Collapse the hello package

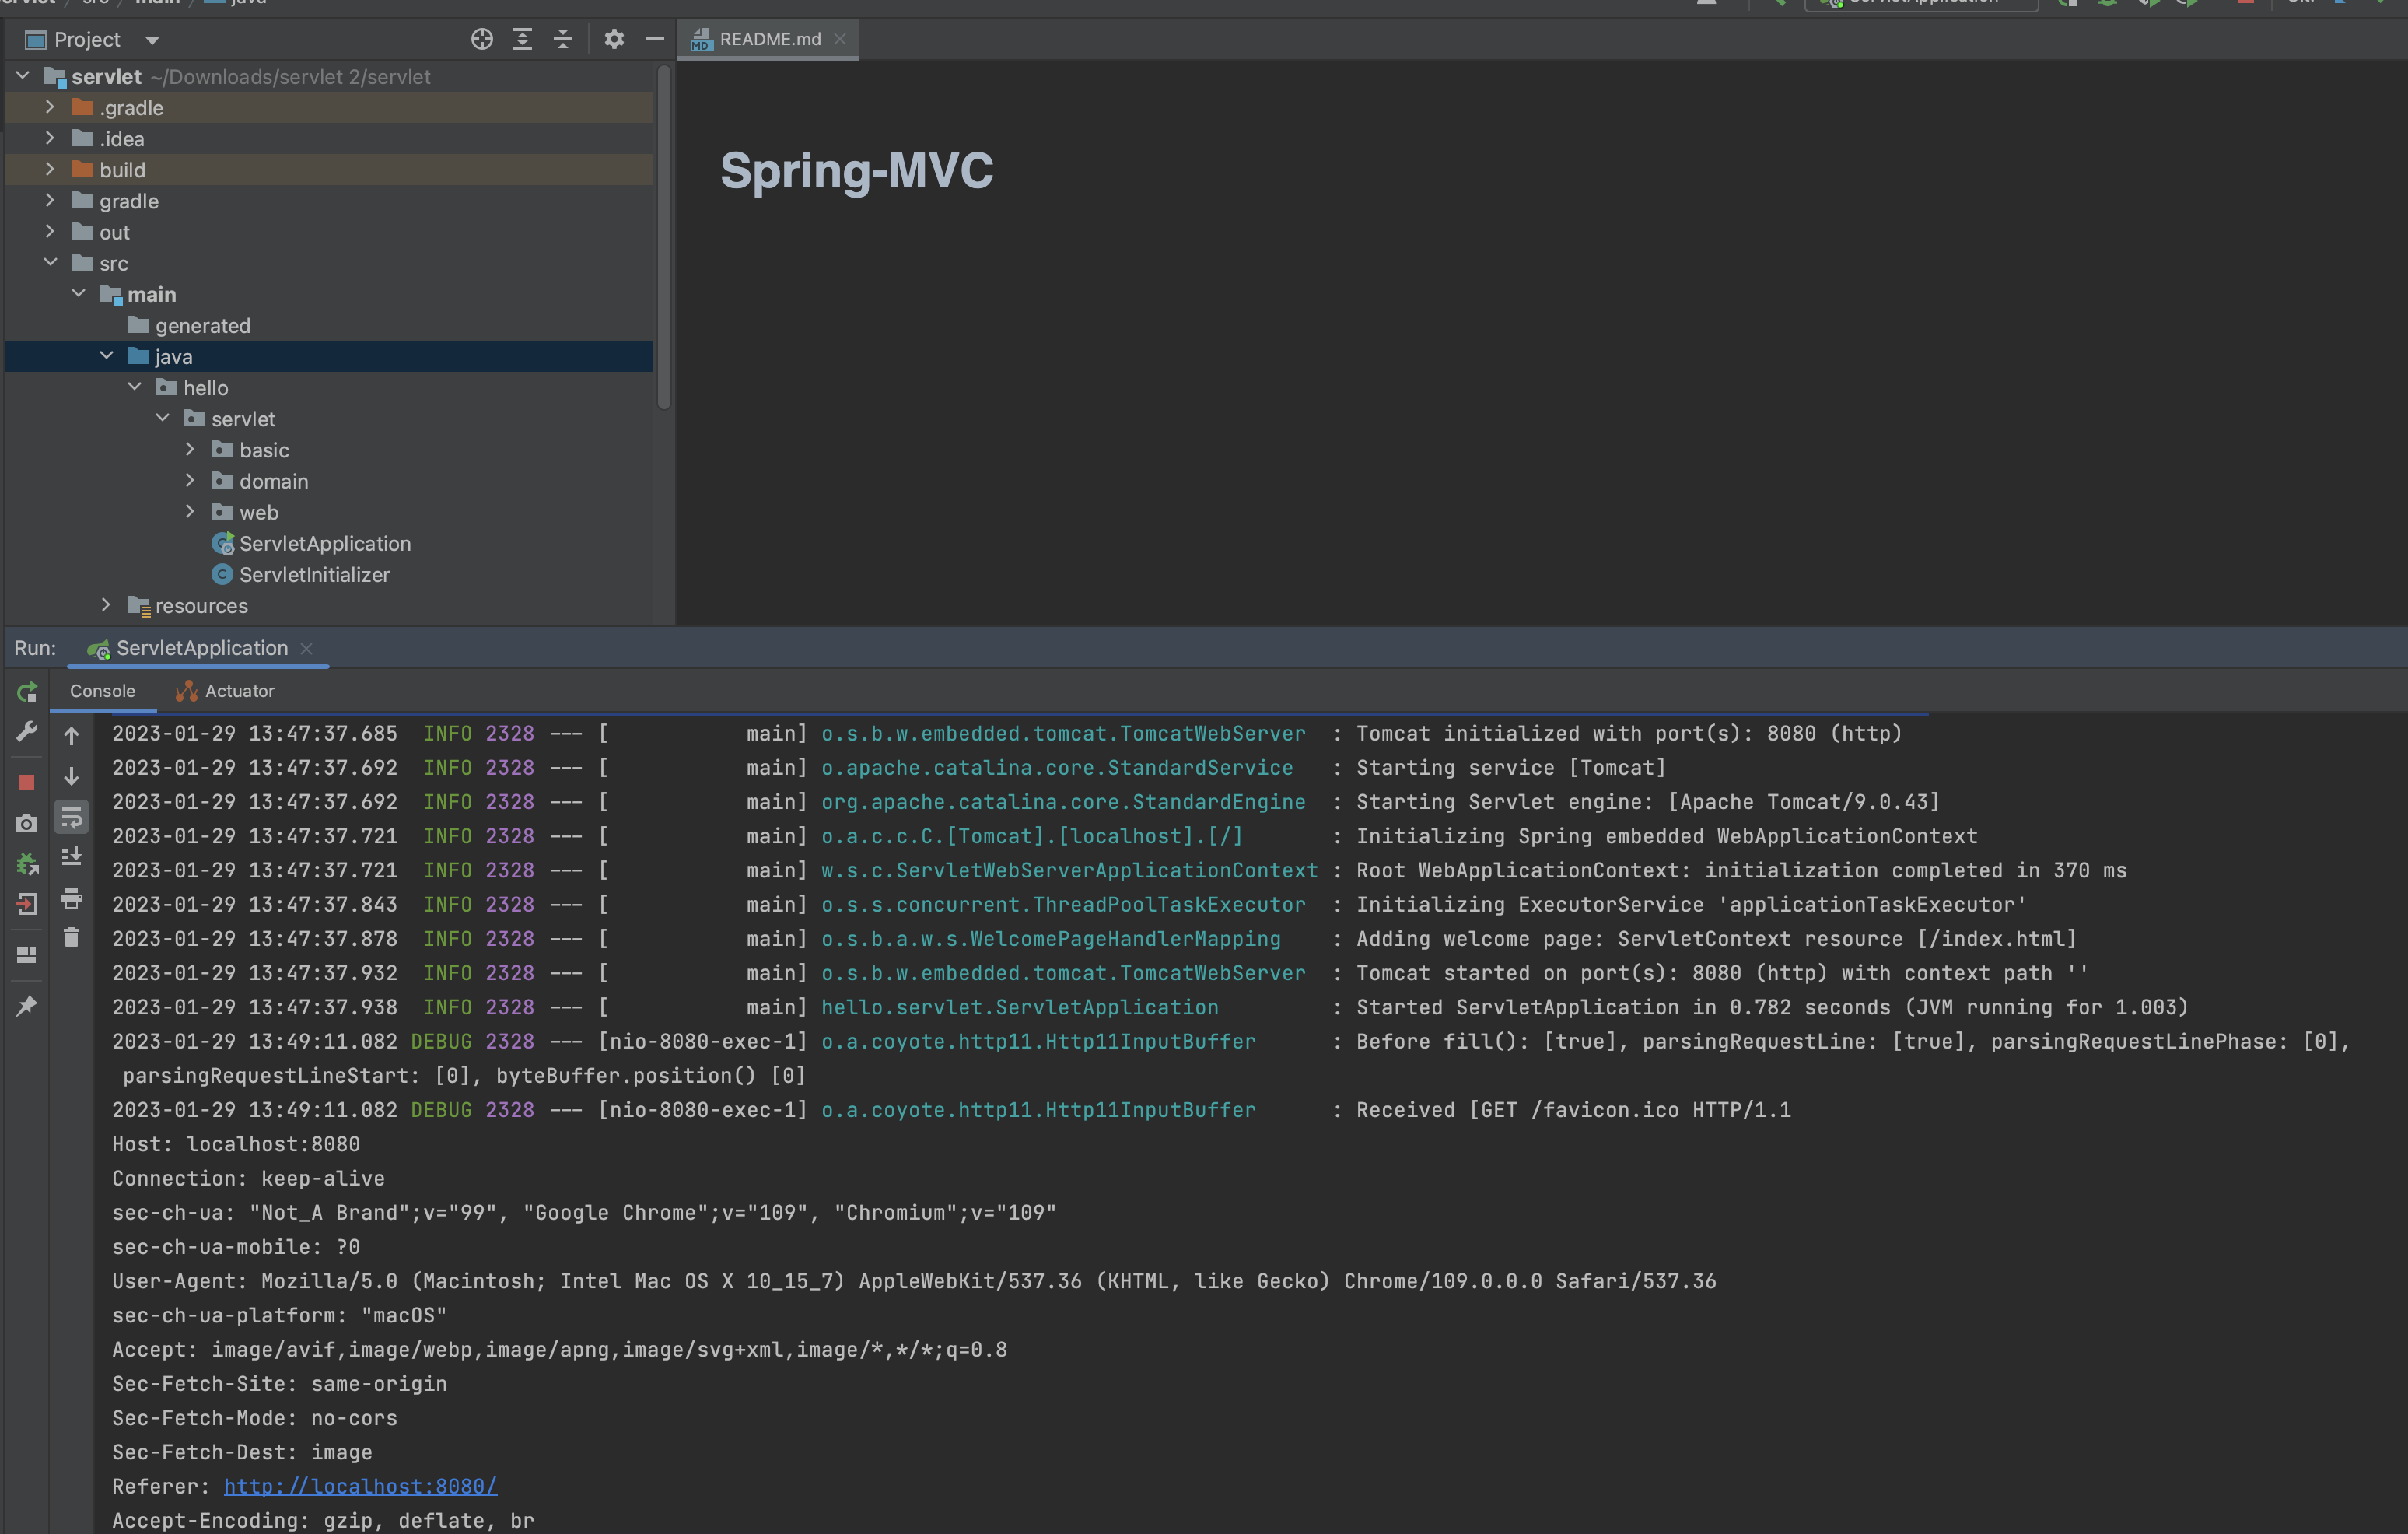coord(134,387)
